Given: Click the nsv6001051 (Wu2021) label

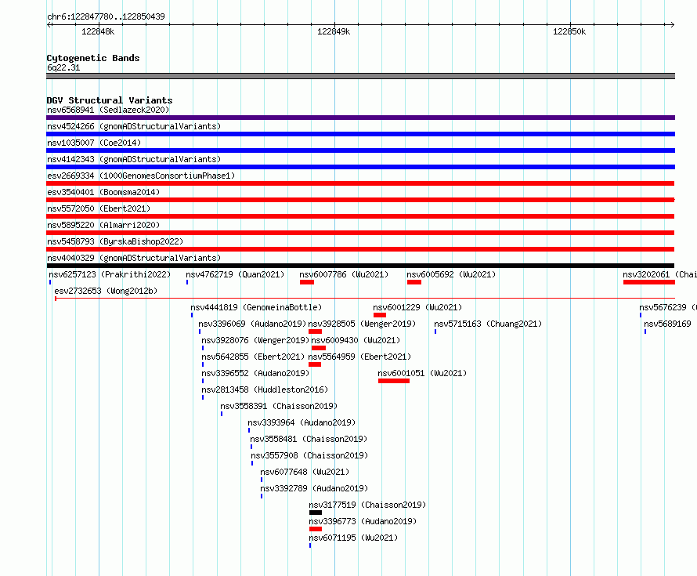Looking at the screenshot, I should point(422,373).
